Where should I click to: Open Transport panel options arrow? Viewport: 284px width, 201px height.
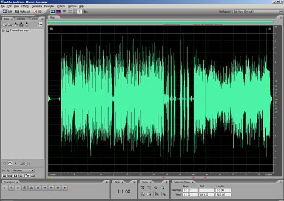pos(107,182)
